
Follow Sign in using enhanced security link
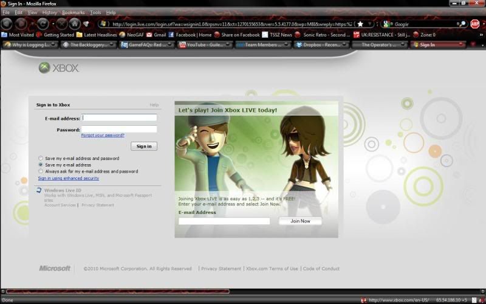pyautogui.click(x=69, y=178)
